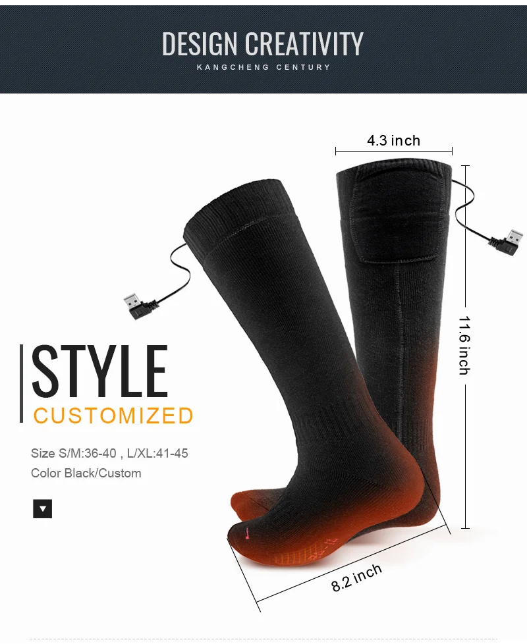
Task: Click the right USB connector plug
Action: (x=507, y=243)
